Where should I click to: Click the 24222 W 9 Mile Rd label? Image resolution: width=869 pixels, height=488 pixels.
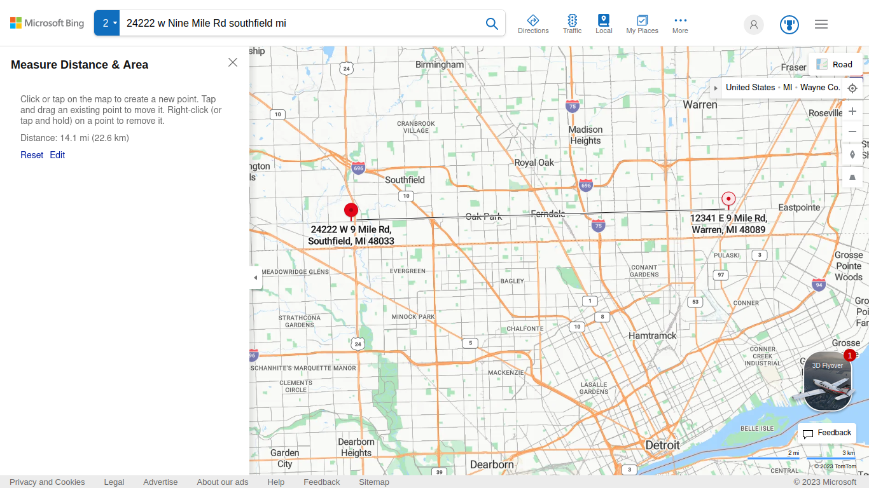351,235
